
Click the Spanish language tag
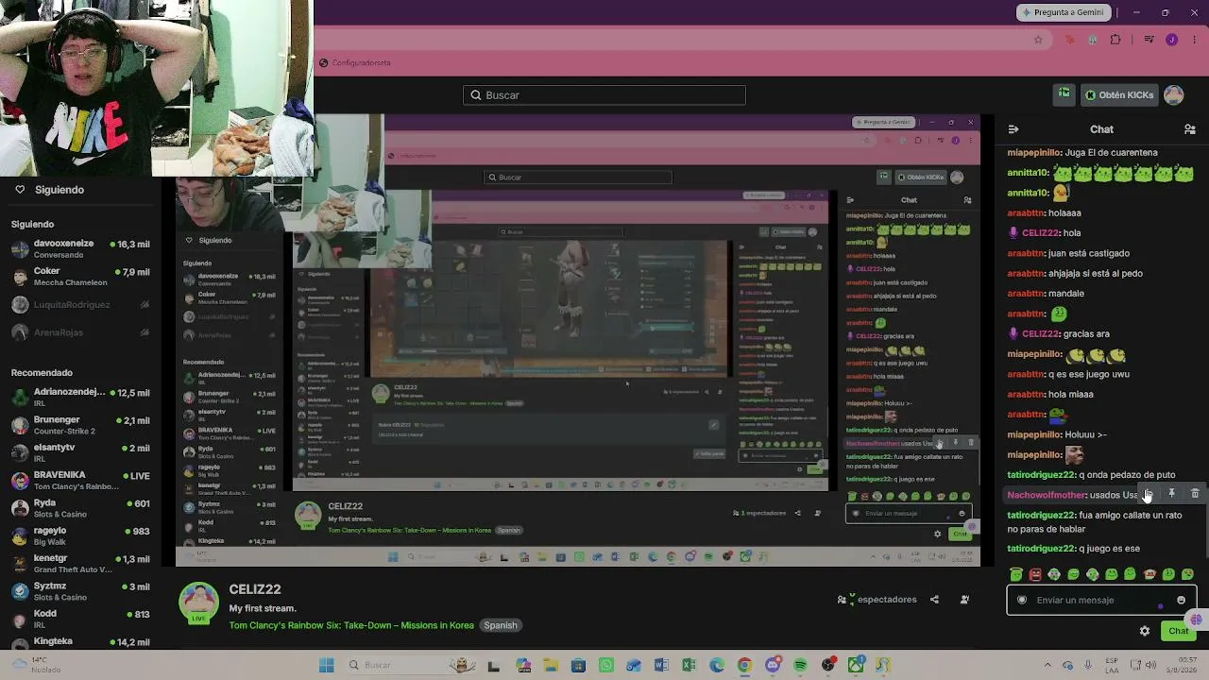tap(501, 625)
